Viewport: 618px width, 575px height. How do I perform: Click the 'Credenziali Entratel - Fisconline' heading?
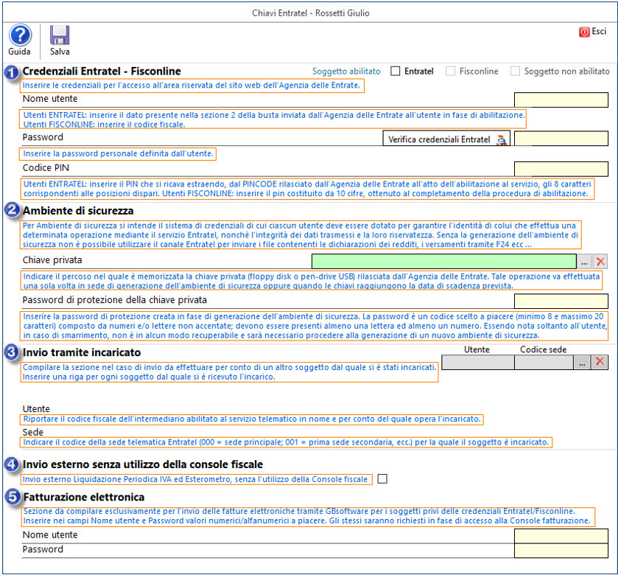(102, 72)
